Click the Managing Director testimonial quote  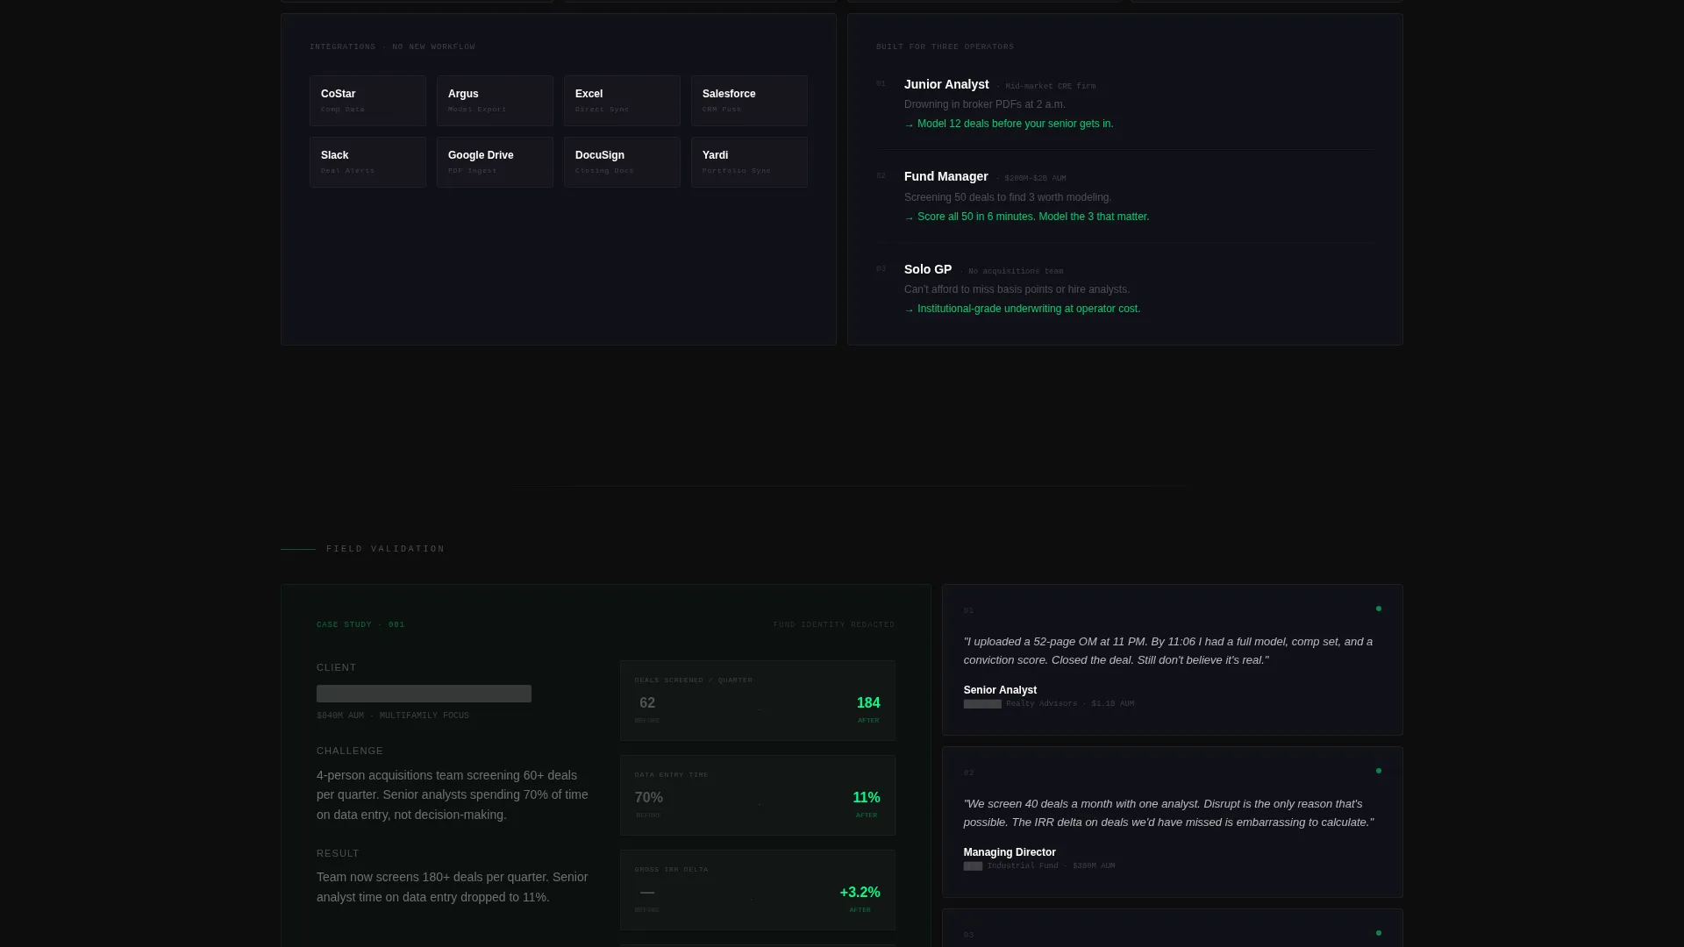point(1168,813)
